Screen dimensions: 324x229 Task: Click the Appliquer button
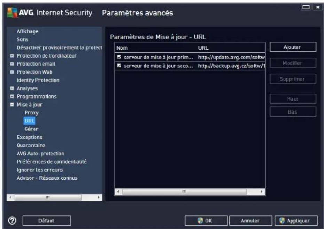tap(296, 221)
